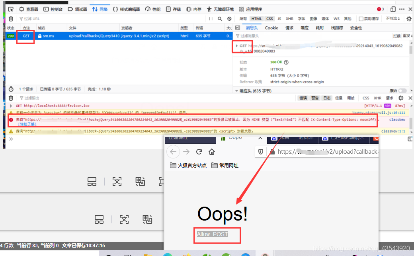Click the browser address bar URL
The image size is (414, 256).
click(x=328, y=152)
